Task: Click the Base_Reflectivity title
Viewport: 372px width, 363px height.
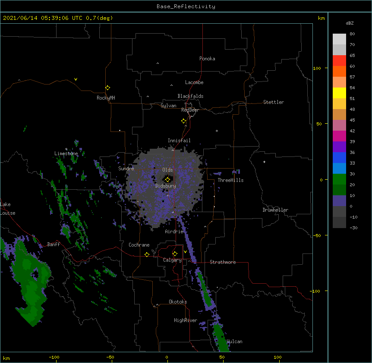Action: [186, 6]
